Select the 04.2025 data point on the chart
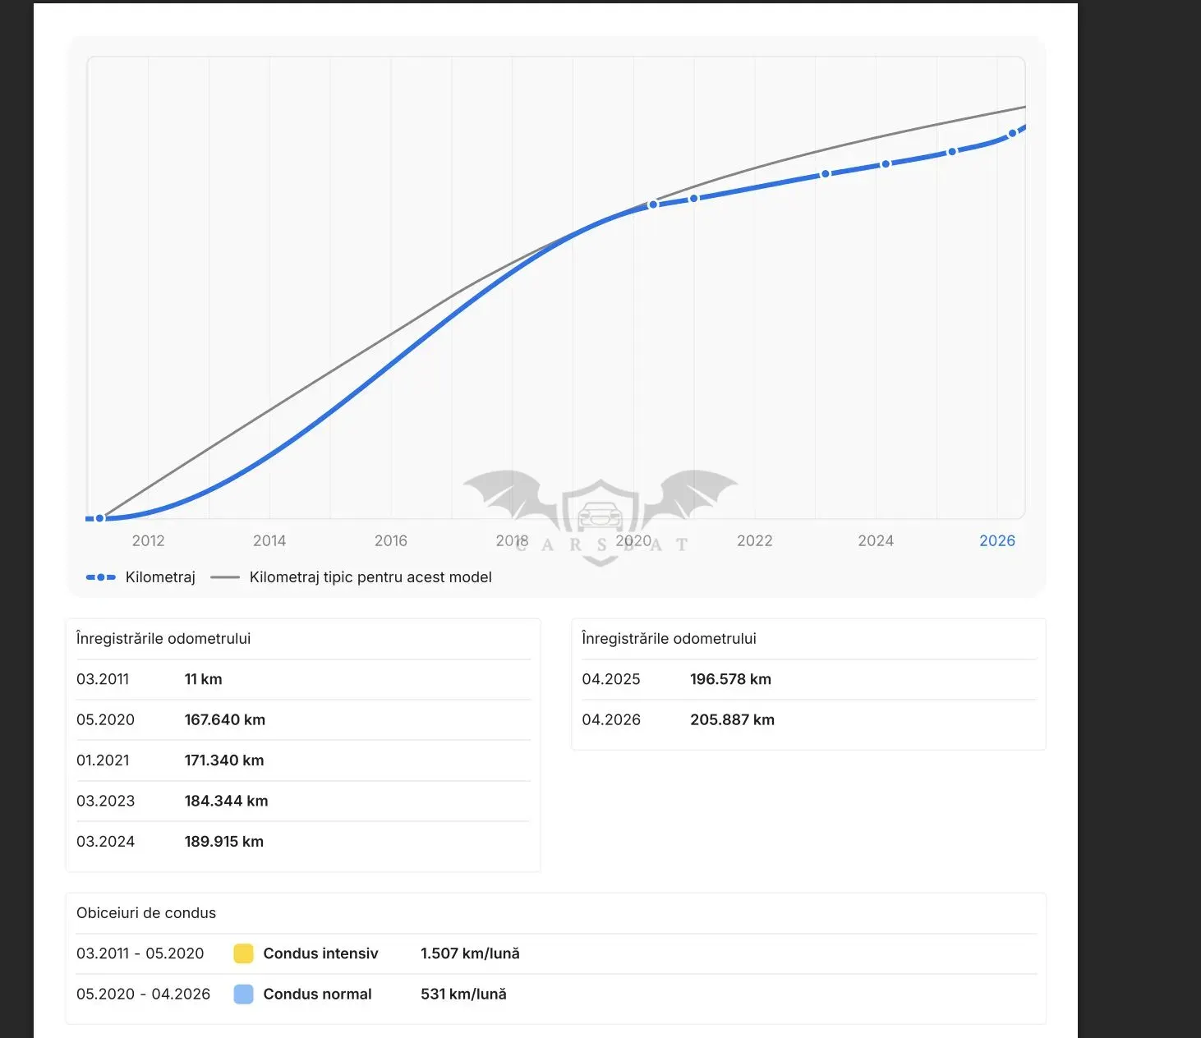The width and height of the screenshot is (1201, 1038). pyautogui.click(x=952, y=152)
